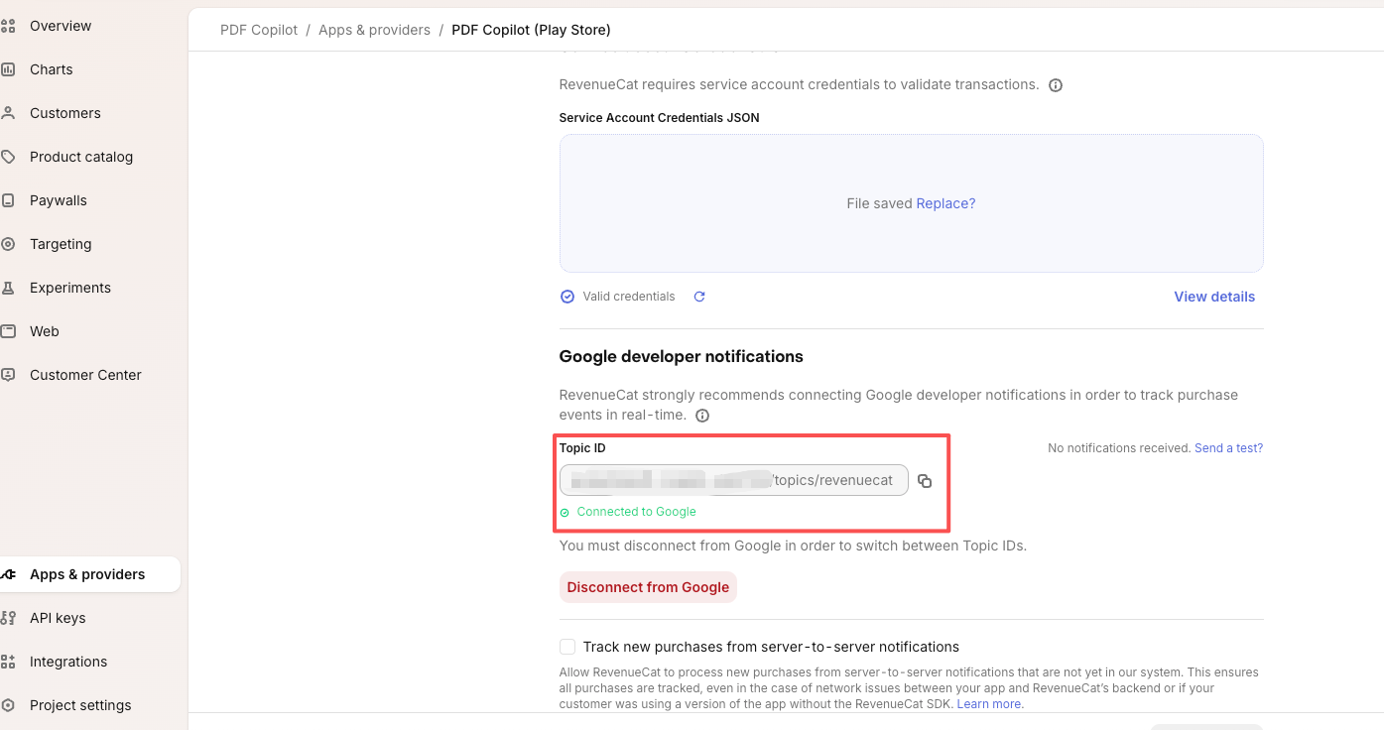The image size is (1384, 730).
Task: Click Disconnect from Google button
Action: (648, 587)
